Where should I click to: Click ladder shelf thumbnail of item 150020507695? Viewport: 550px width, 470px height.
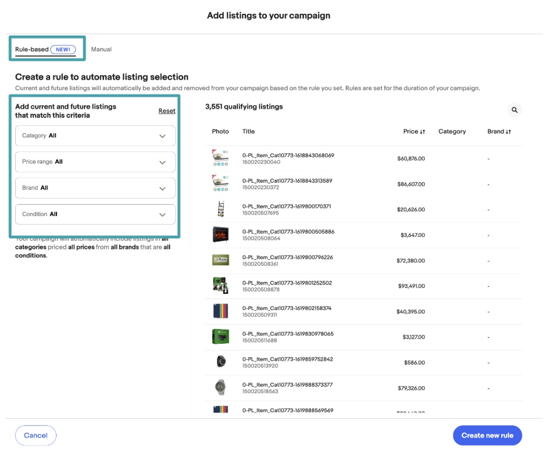click(221, 209)
